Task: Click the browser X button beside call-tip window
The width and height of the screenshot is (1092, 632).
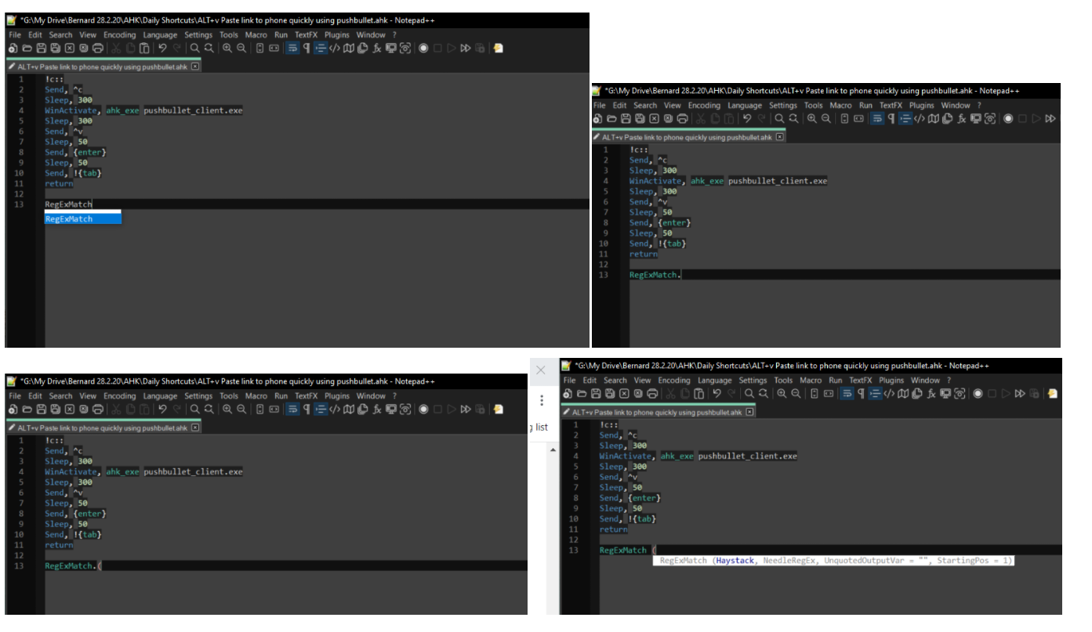Action: [x=541, y=370]
